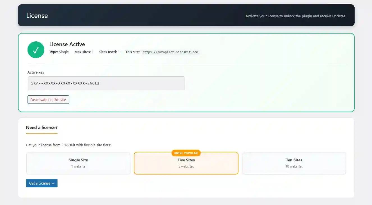Select the Single Site license tier

point(78,163)
